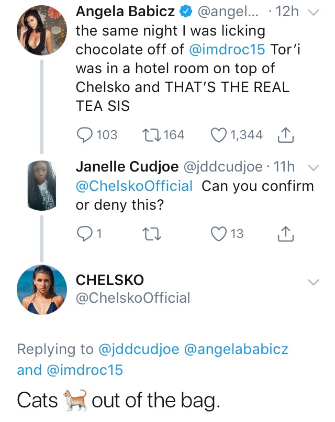Image resolution: width=335 pixels, height=422 pixels.
Task: Retweet Angela Babicz's tweet
Action: click(152, 135)
